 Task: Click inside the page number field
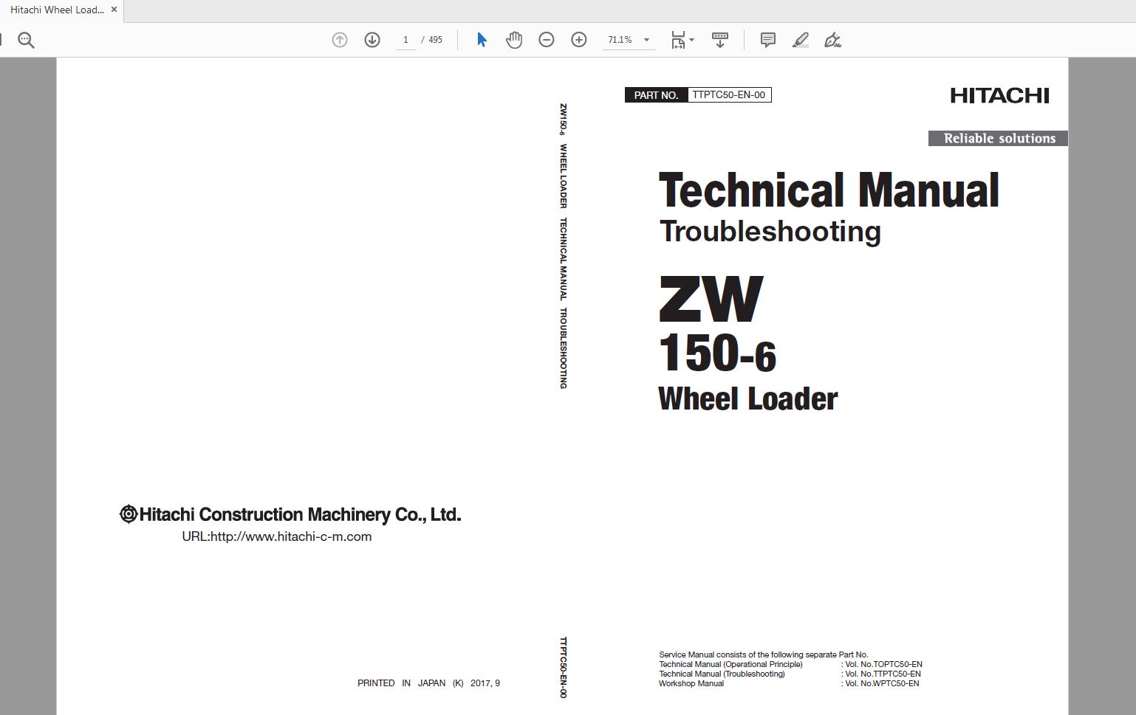tap(406, 40)
